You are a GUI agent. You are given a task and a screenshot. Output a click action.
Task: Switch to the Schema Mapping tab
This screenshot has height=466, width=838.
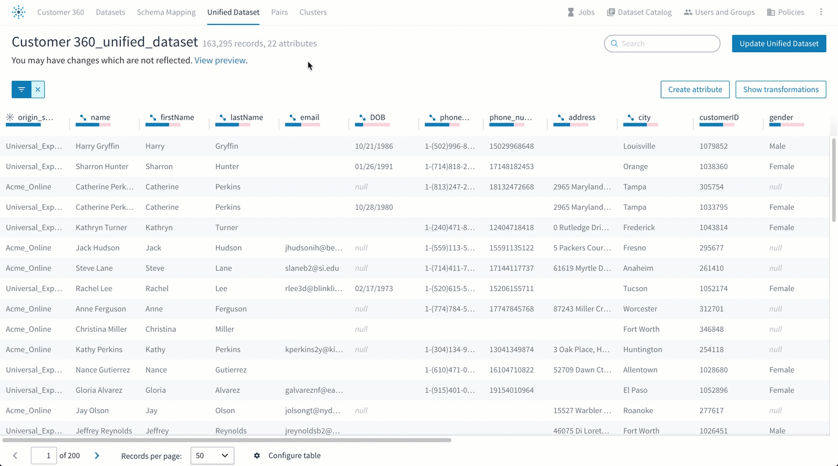166,12
